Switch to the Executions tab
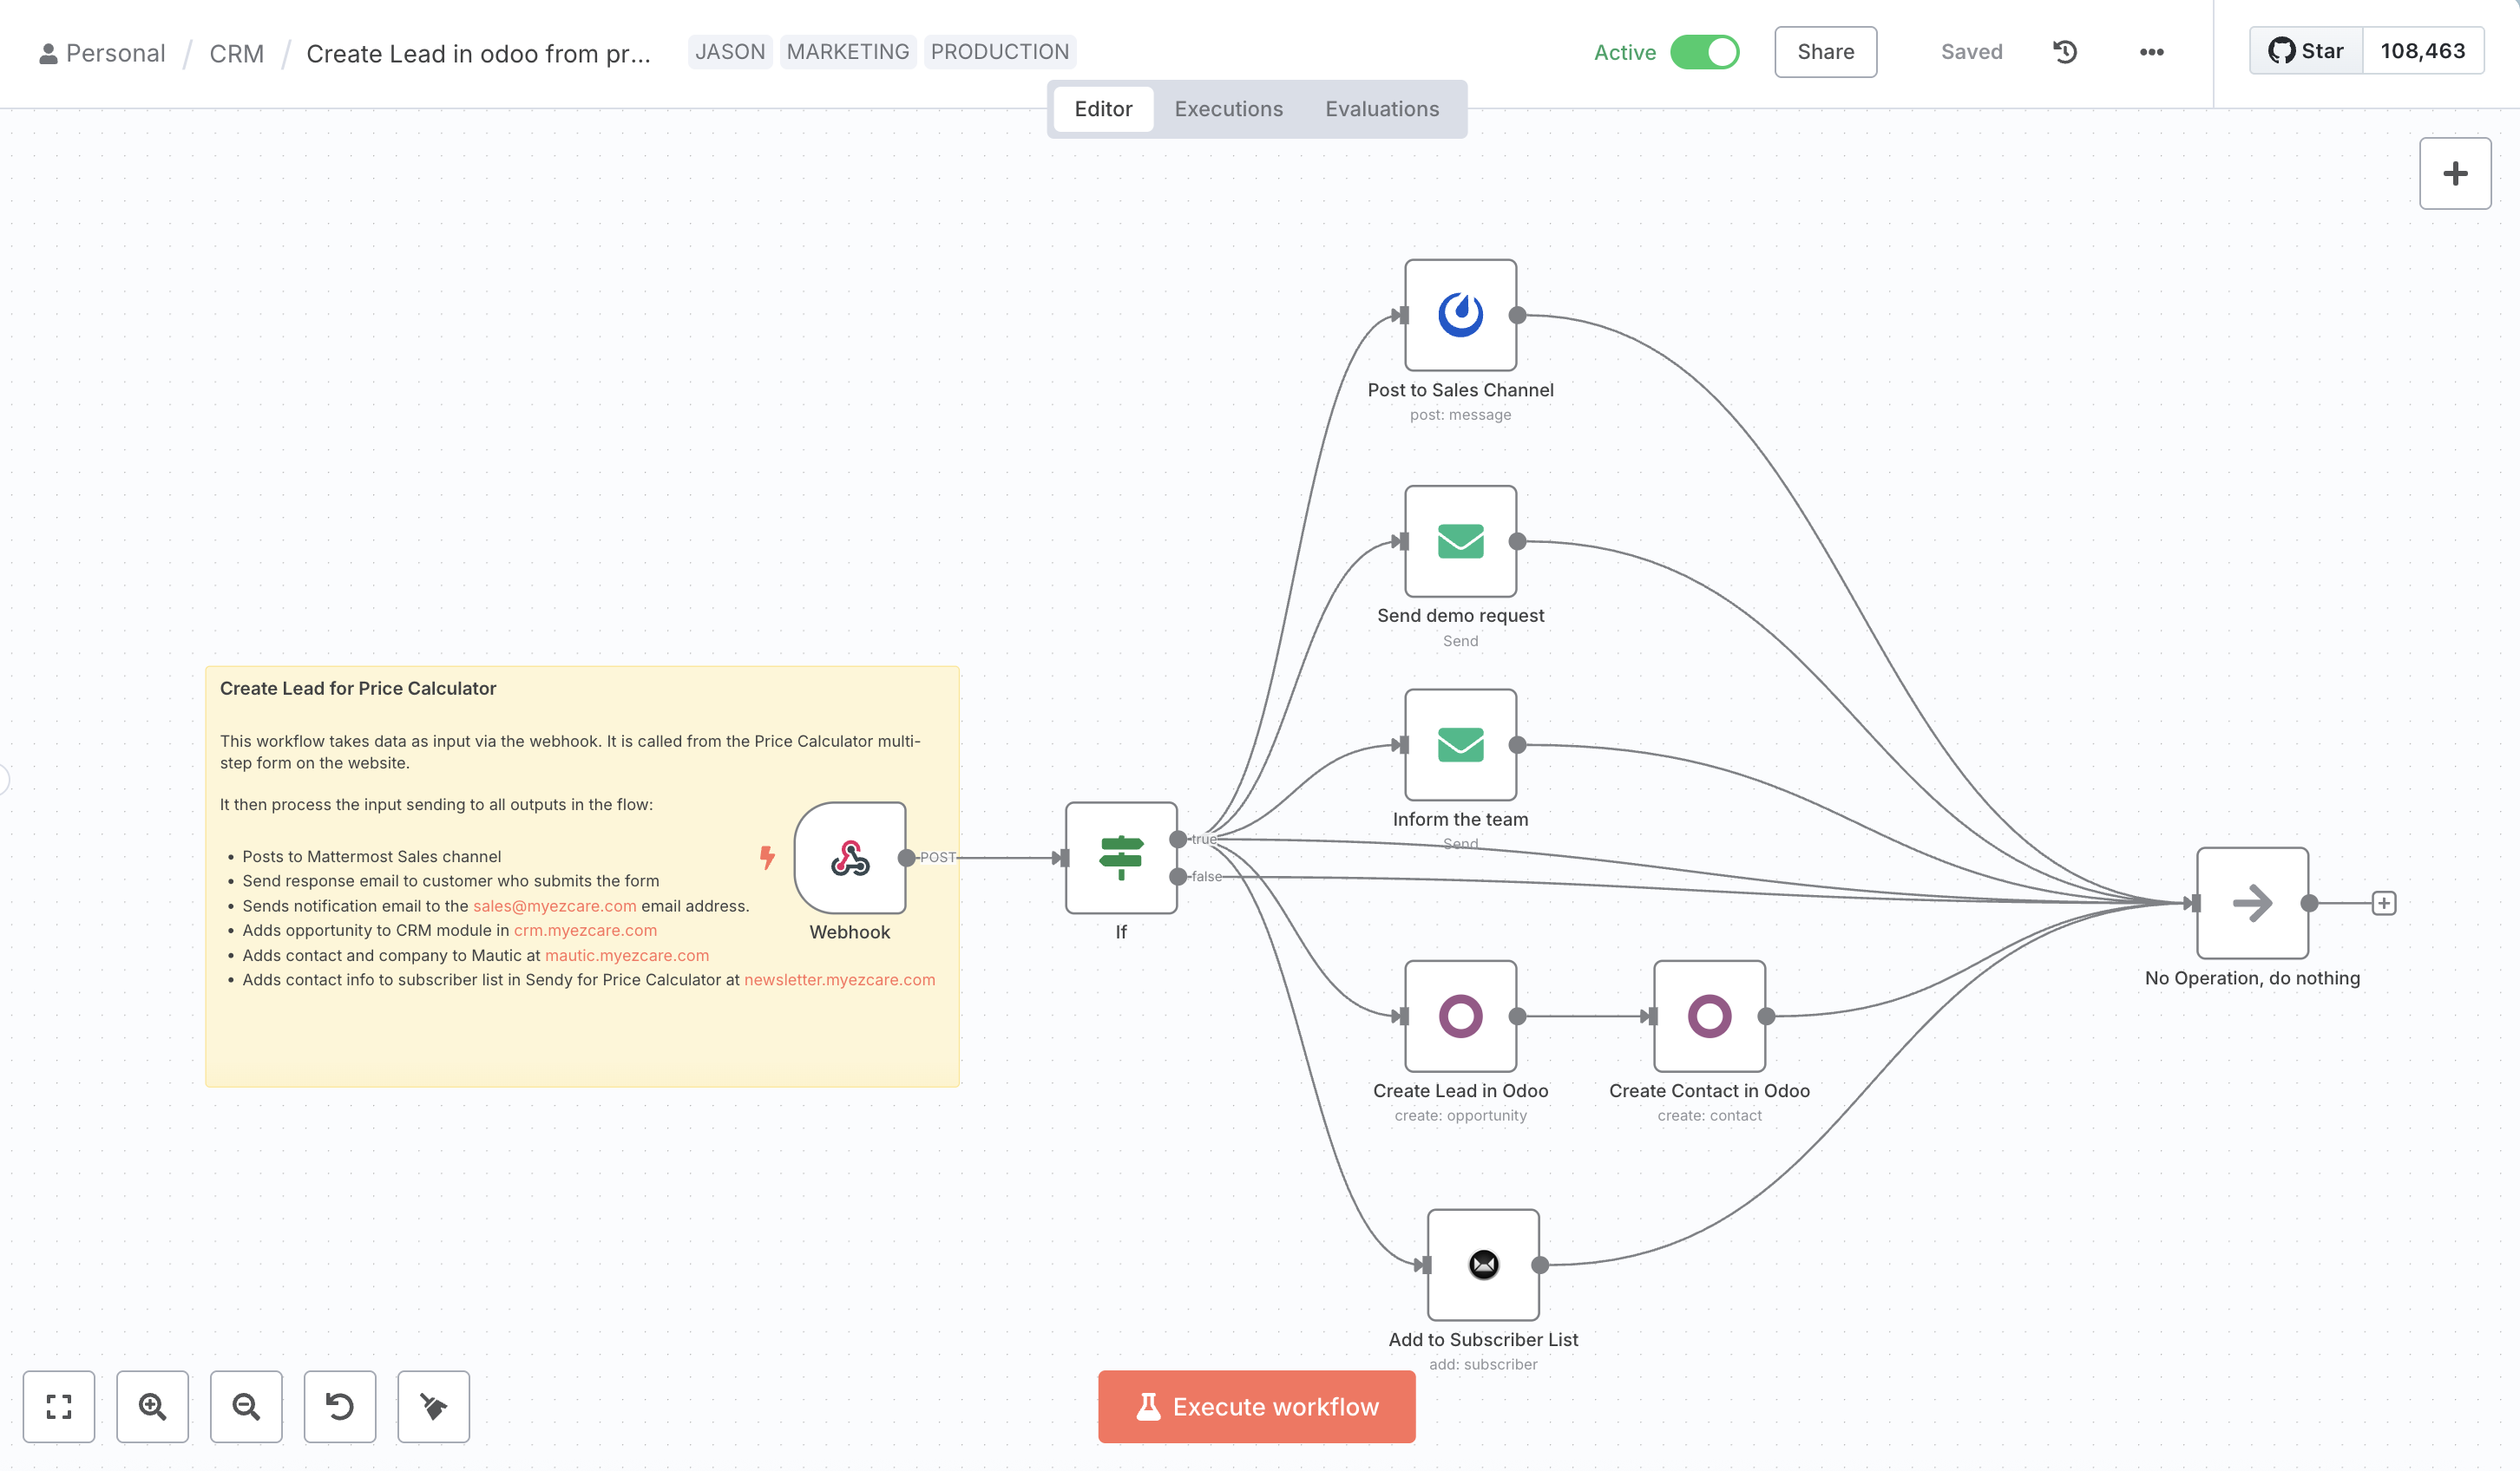Viewport: 2520px width, 1471px height. tap(1228, 108)
